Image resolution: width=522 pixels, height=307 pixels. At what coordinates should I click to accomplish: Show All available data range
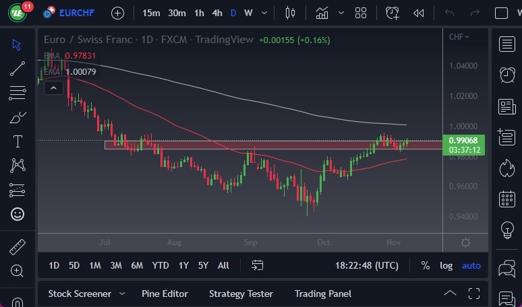(x=223, y=265)
